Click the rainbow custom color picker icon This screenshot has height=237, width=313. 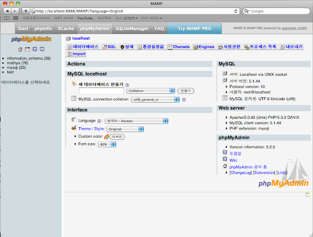click(107, 137)
